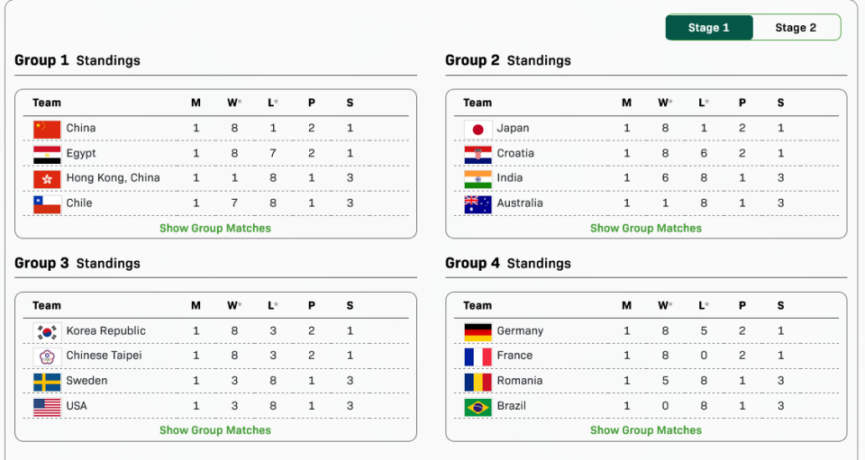Click the Korea Republic flag icon
The width and height of the screenshot is (865, 460).
pos(47,331)
